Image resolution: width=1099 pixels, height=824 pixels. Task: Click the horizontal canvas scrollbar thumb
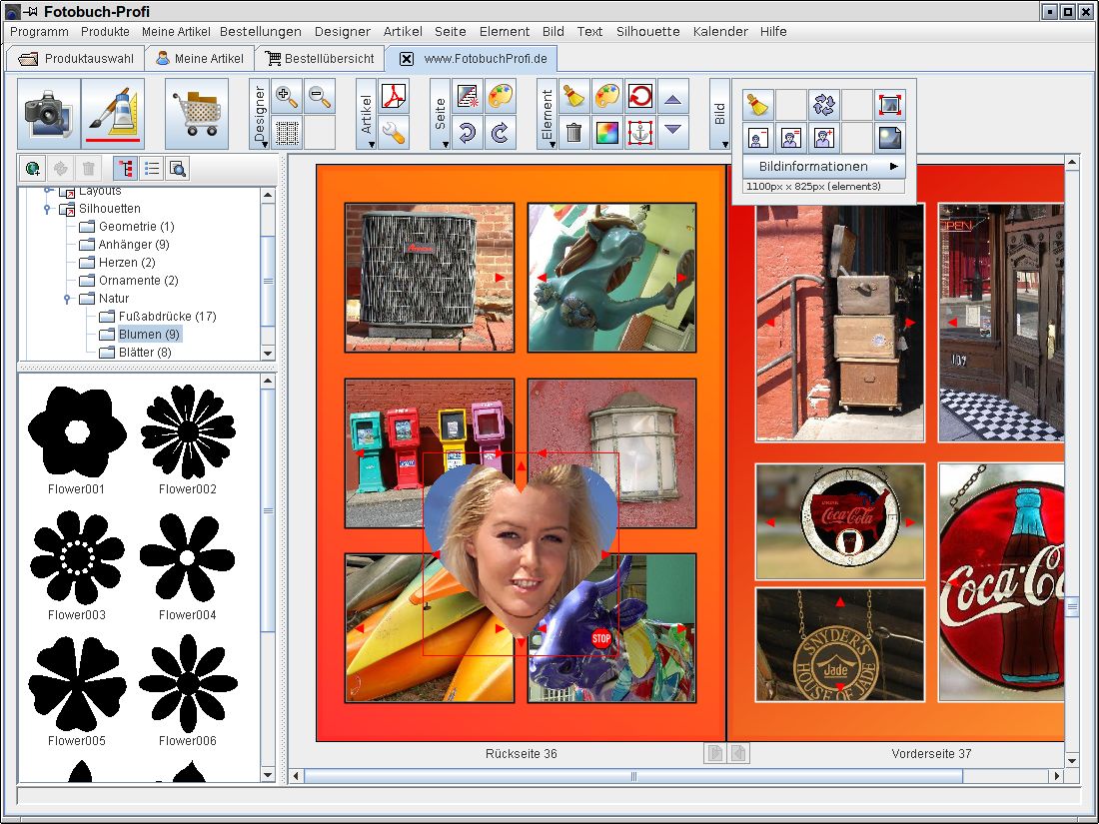click(633, 776)
